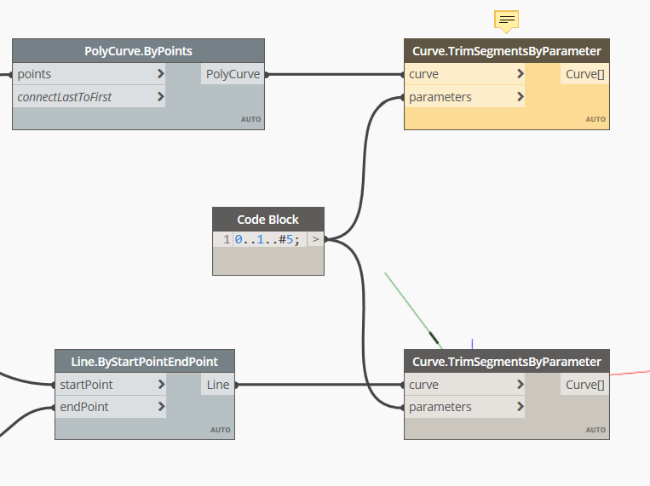Click the 0..1..#5; code line
The height and width of the screenshot is (486, 650).
pyautogui.click(x=267, y=239)
